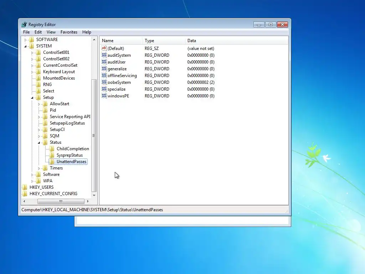Click the horizontal scroll-right arrow

pyautogui.click(x=88, y=201)
